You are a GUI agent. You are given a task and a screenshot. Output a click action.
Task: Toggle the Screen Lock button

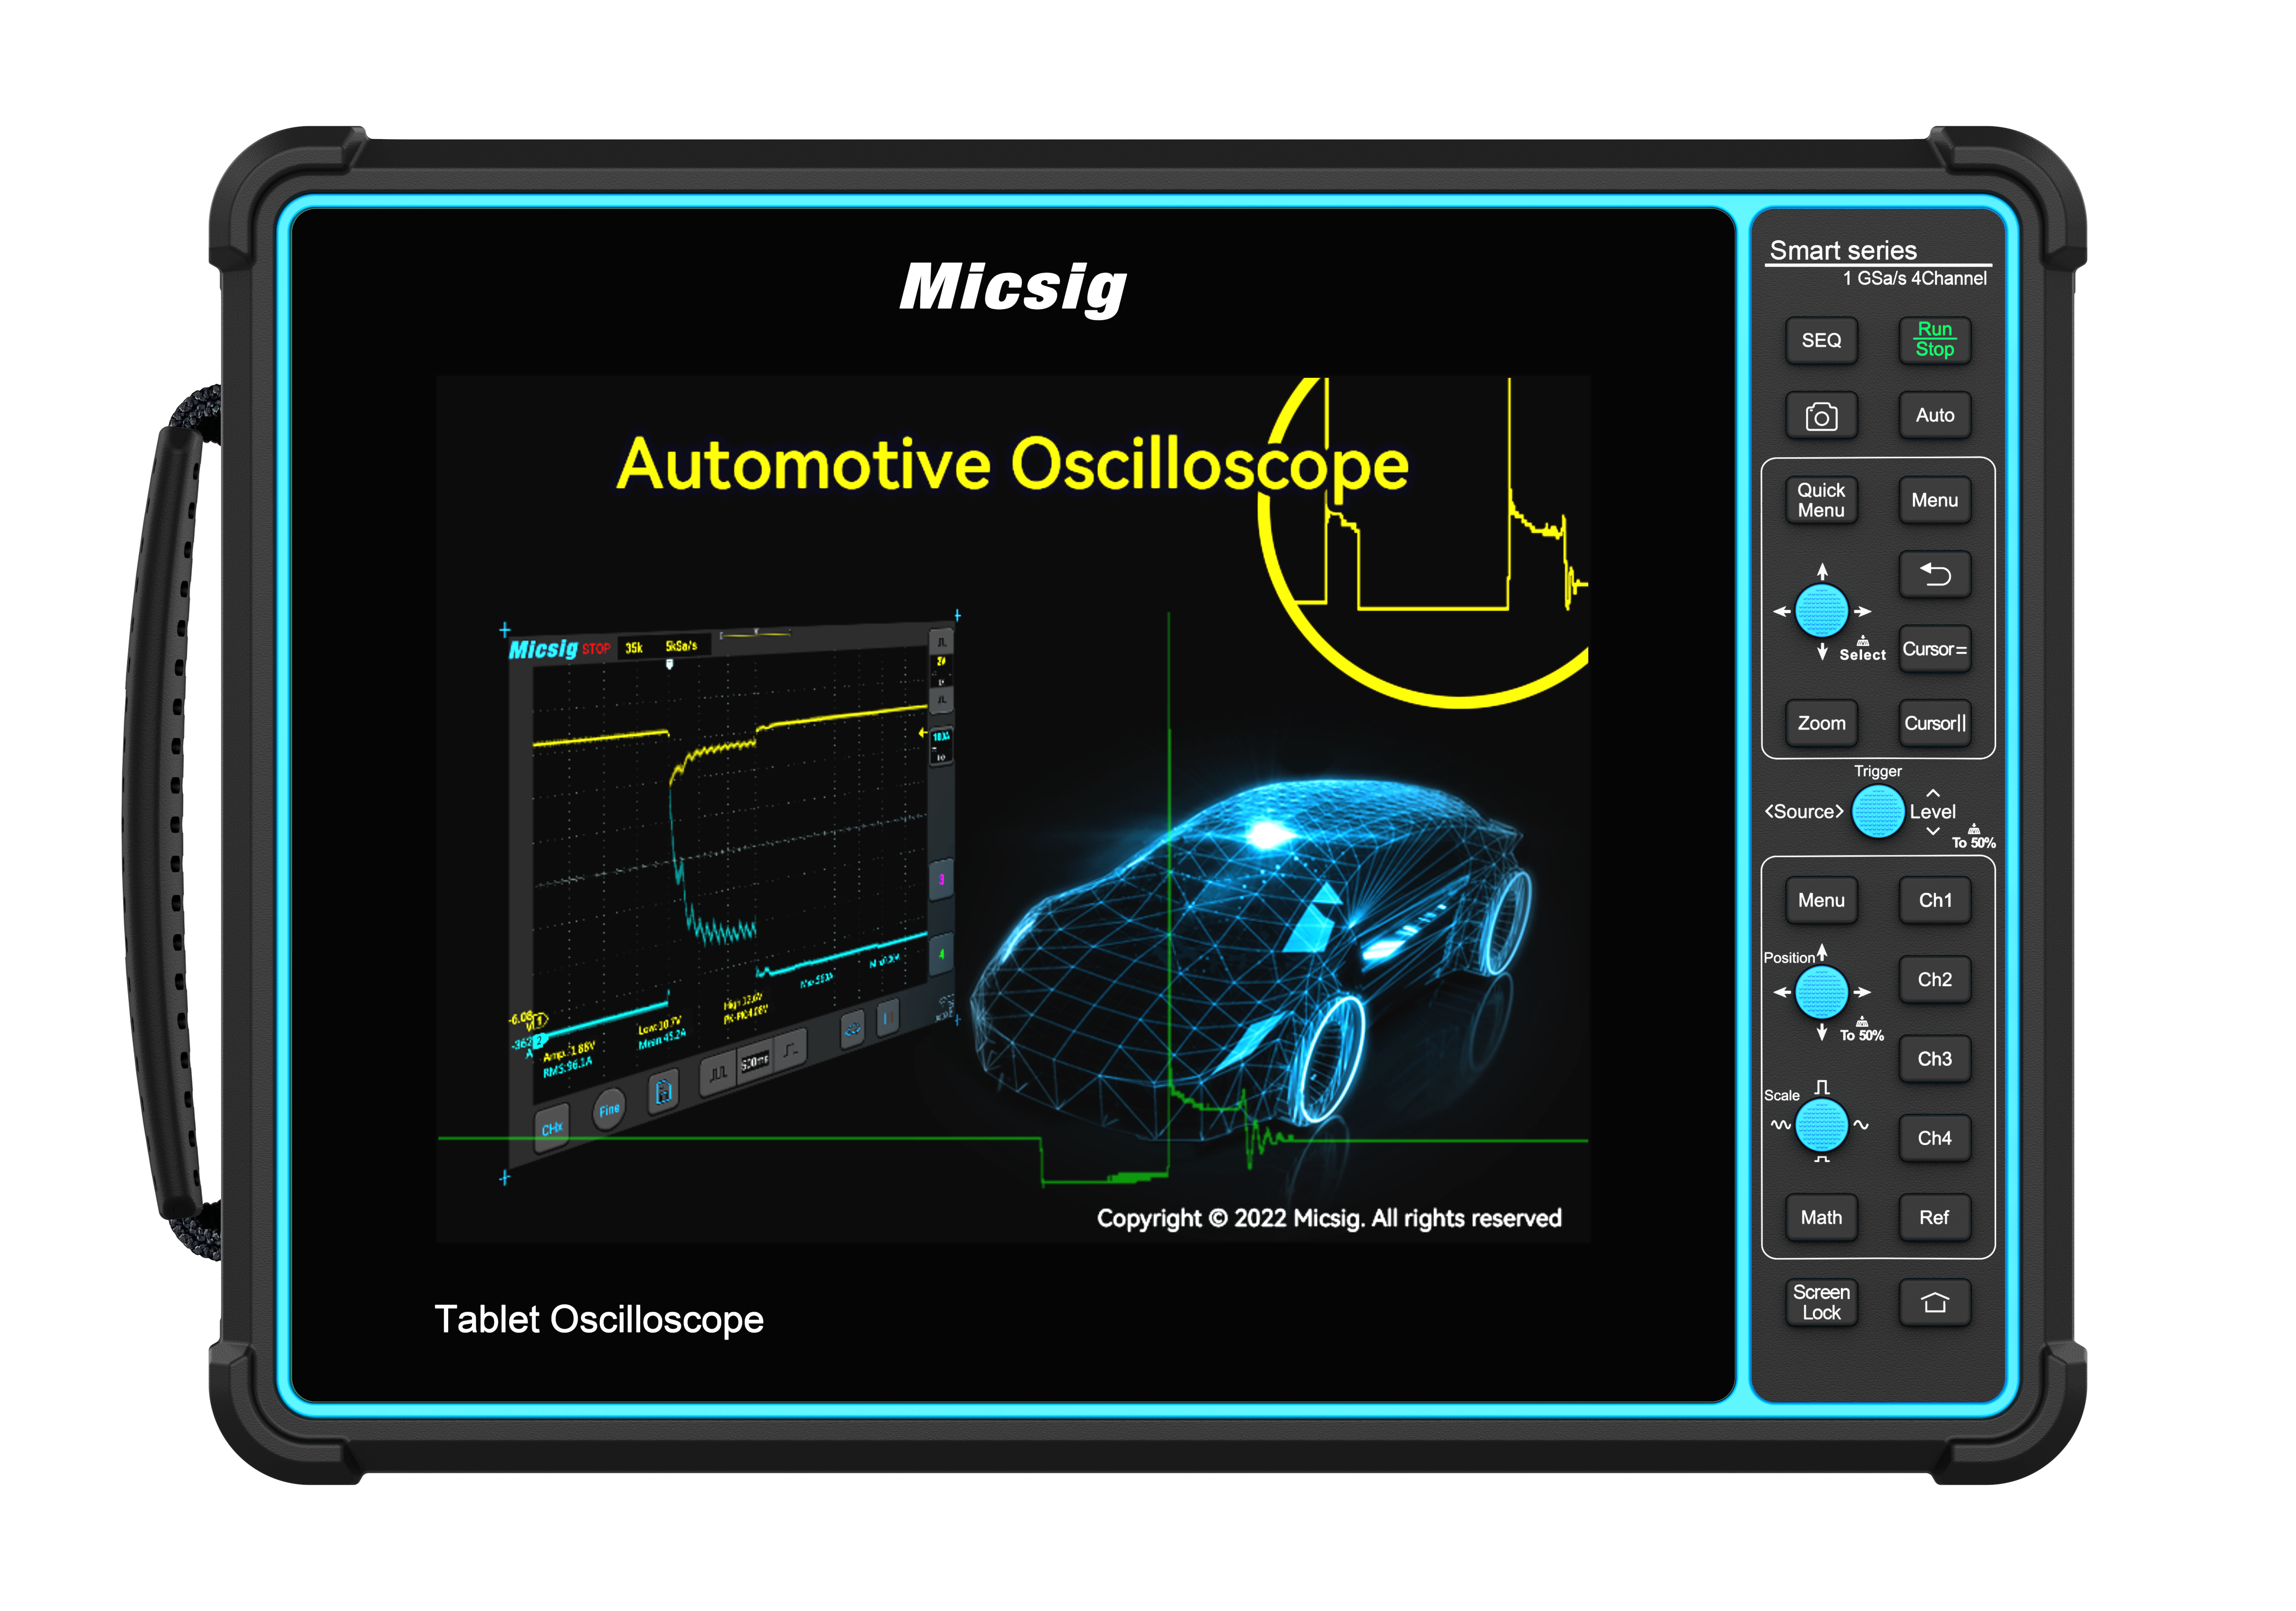click(1821, 1302)
